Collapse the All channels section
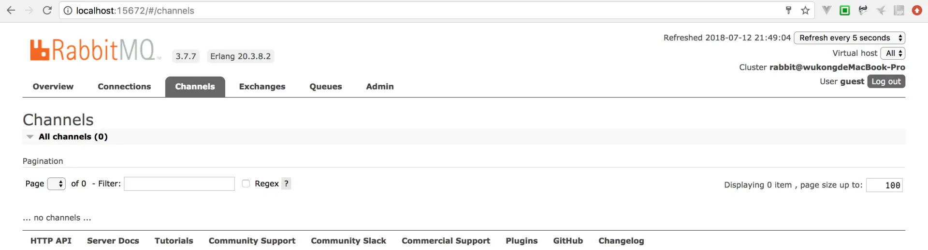Screen dimensions: 928x250 pyautogui.click(x=30, y=137)
